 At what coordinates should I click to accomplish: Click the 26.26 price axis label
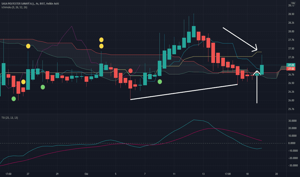coord(291,92)
